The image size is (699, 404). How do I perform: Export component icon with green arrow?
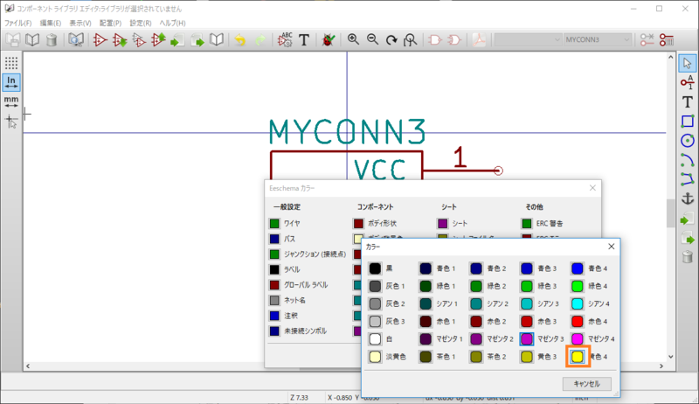(197, 39)
